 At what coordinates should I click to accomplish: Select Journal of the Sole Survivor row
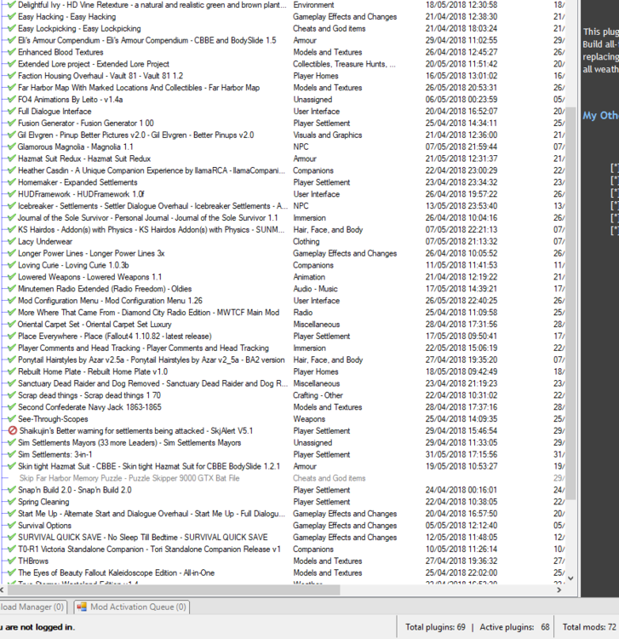tap(283, 217)
